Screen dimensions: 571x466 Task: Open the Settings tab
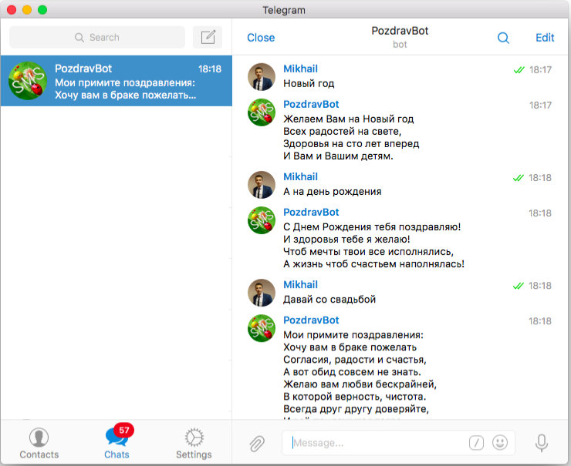coord(194,443)
